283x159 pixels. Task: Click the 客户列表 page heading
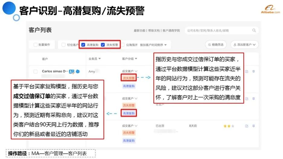(x=40, y=30)
